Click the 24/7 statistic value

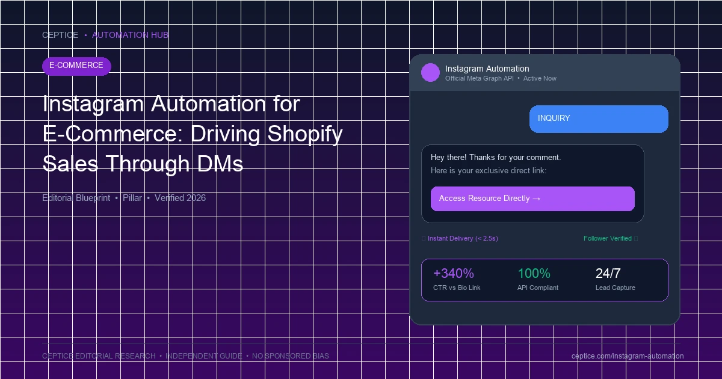[x=608, y=274]
